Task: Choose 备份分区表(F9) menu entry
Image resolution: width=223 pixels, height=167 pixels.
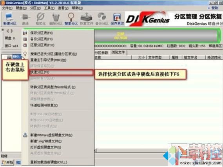Action: (x=42, y=39)
